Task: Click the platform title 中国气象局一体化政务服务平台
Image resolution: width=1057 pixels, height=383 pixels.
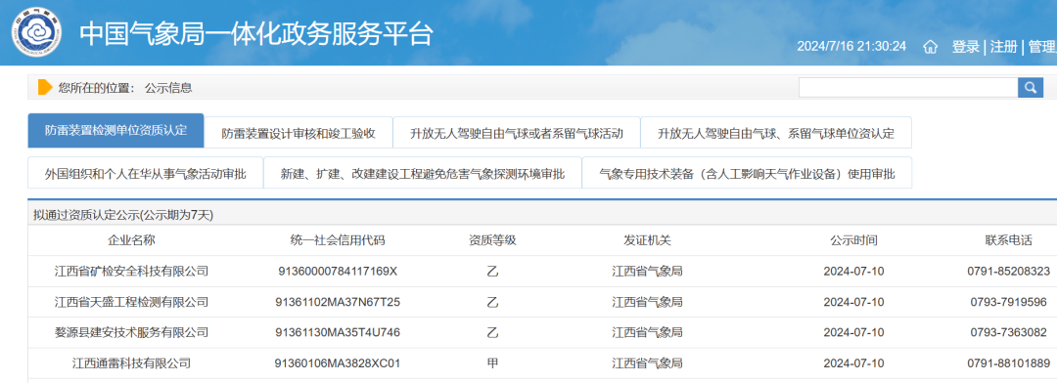Action: click(256, 34)
